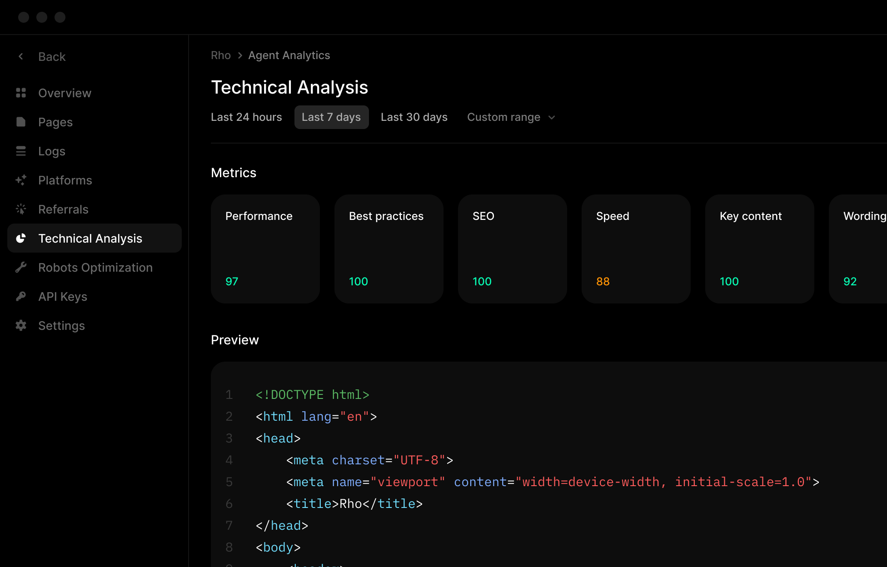Viewport: 887px width, 567px height.
Task: Open API Keys using the key icon
Action: (21, 296)
